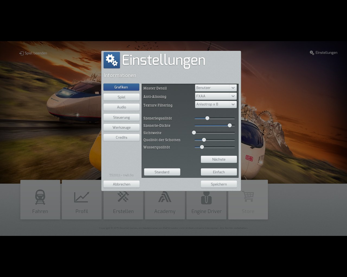Click the Nächste button
This screenshot has width=347, height=277.
219,159
